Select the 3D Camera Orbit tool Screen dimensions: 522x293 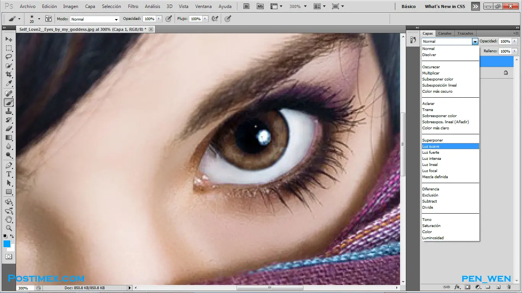pyautogui.click(x=9, y=211)
